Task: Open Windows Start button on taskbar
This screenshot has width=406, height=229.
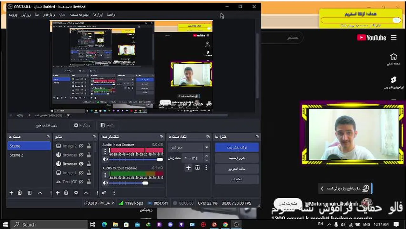Action: [x=5, y=224]
